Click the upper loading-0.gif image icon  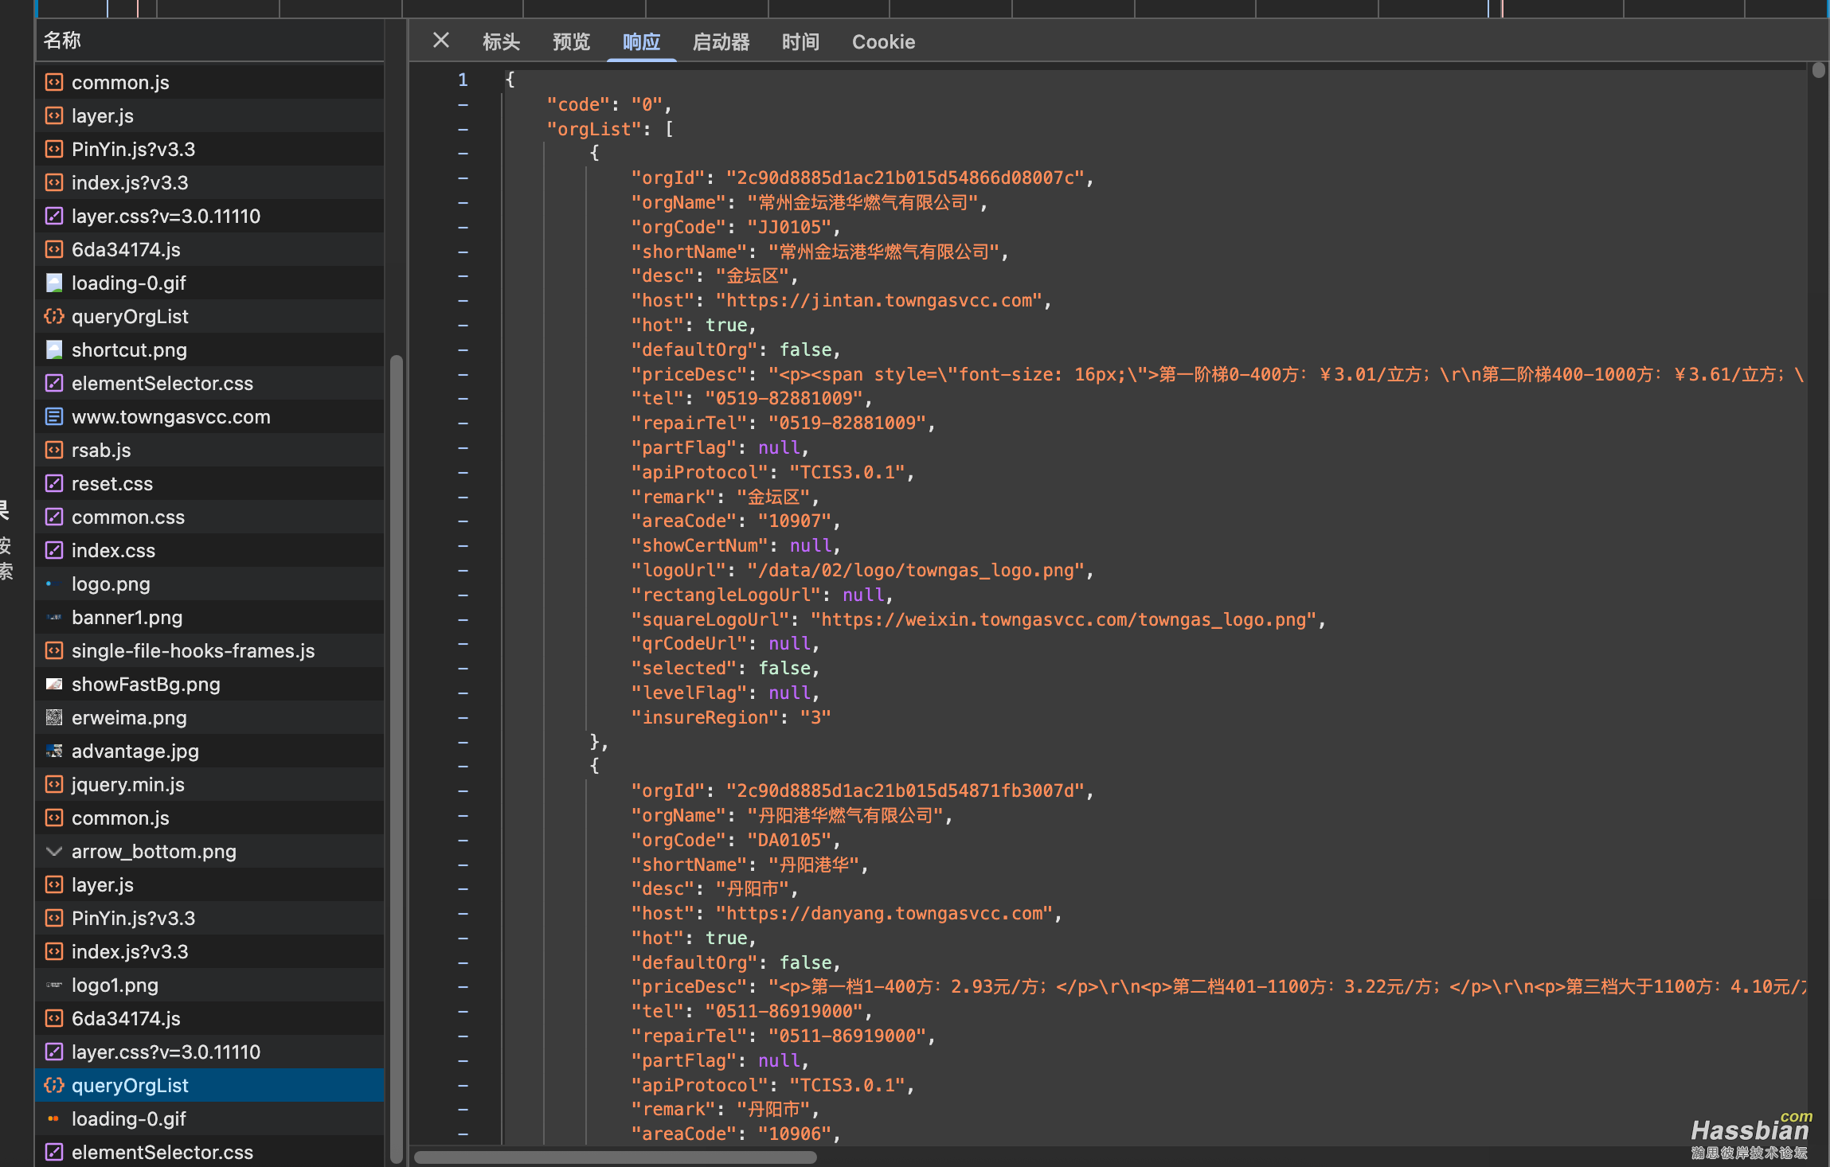[x=54, y=283]
